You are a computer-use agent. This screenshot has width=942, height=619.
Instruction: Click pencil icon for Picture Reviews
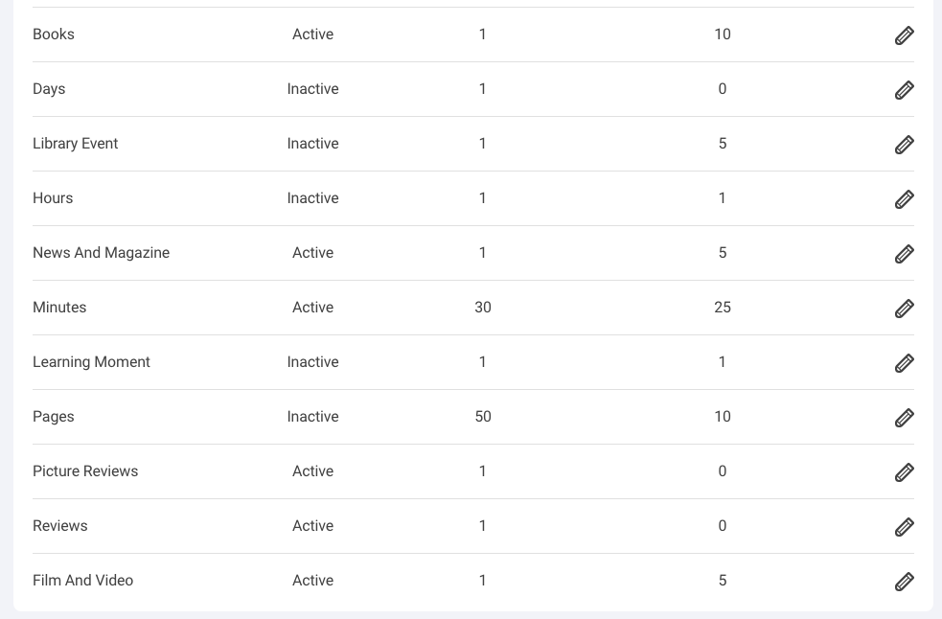(x=905, y=473)
